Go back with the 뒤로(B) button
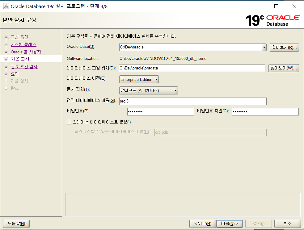304x230 pixels. click(203, 224)
